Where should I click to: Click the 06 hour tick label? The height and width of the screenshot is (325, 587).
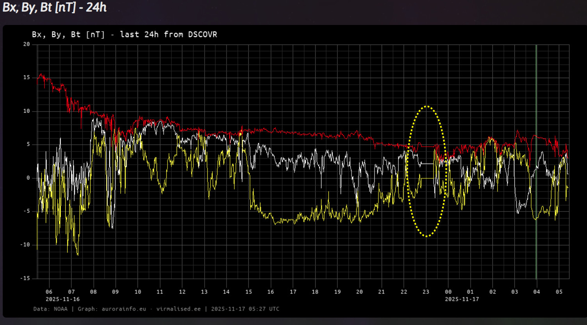(x=49, y=292)
